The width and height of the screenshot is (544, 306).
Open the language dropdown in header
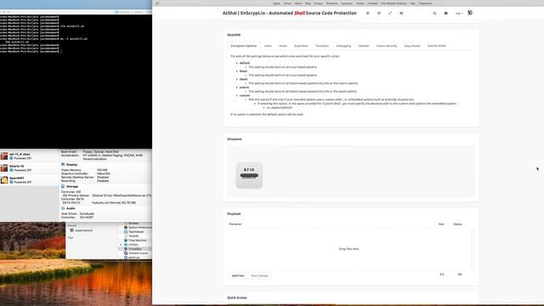pos(459,14)
